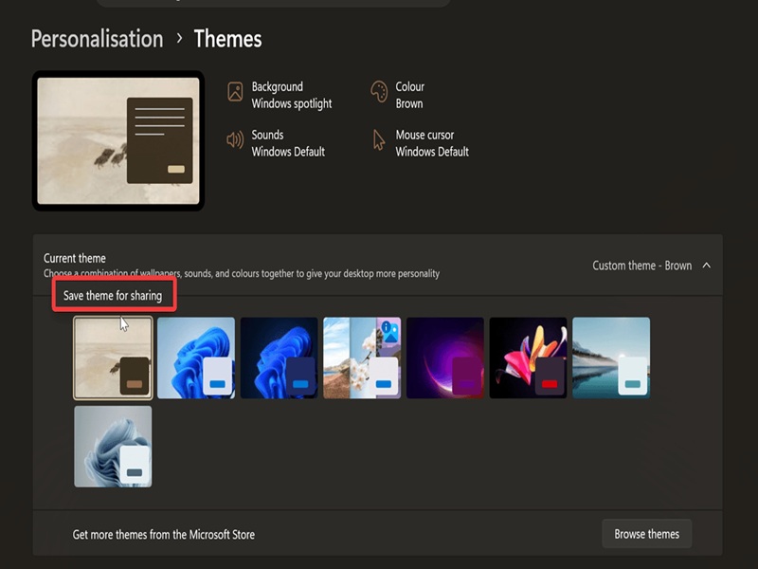The height and width of the screenshot is (569, 758).
Task: Click the large theme preview image
Action: click(118, 140)
